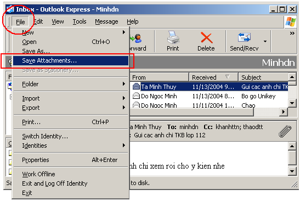The width and height of the screenshot is (300, 201).
Task: Expand the Import submenu
Action: click(71, 98)
